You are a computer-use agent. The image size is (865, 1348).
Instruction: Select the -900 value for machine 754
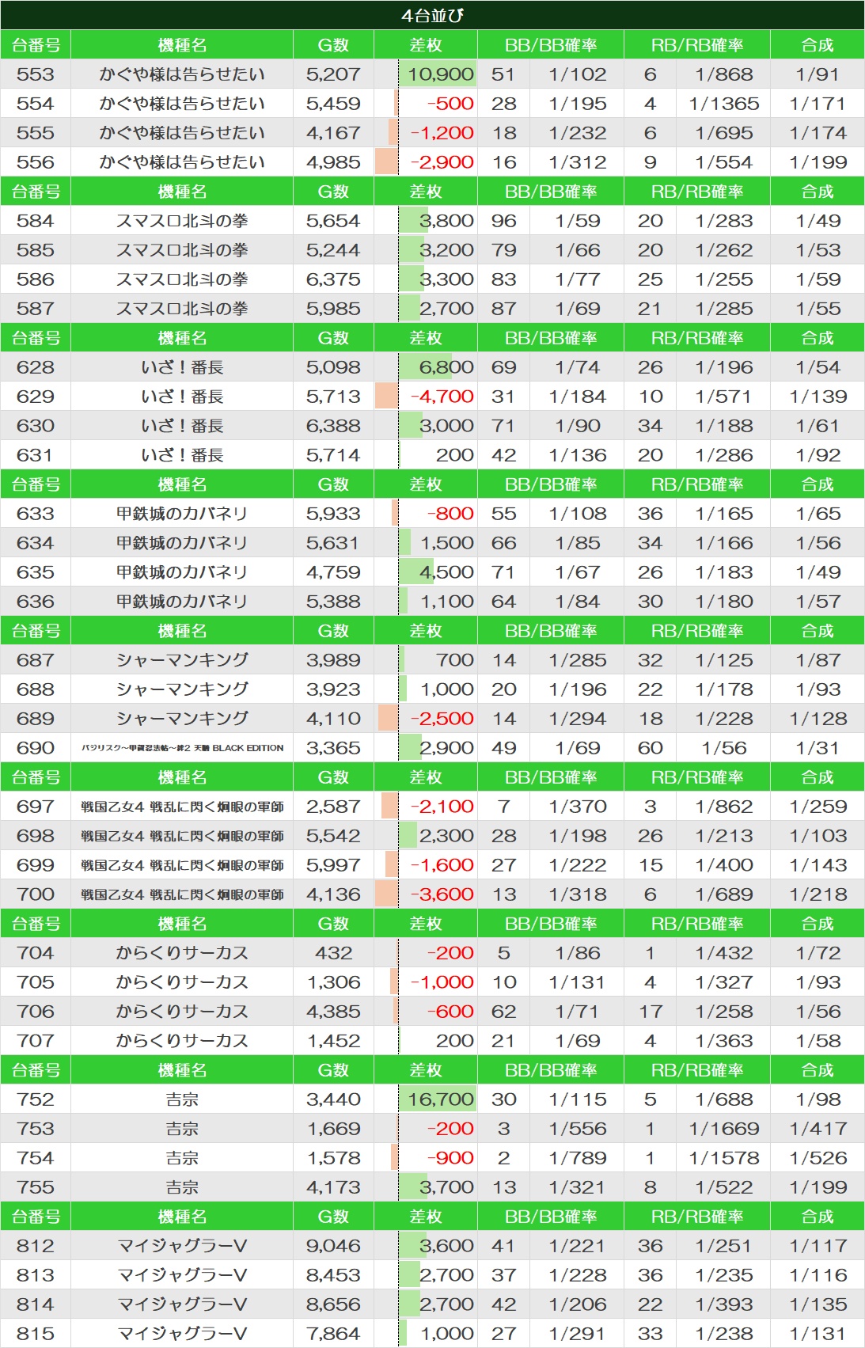point(450,1158)
